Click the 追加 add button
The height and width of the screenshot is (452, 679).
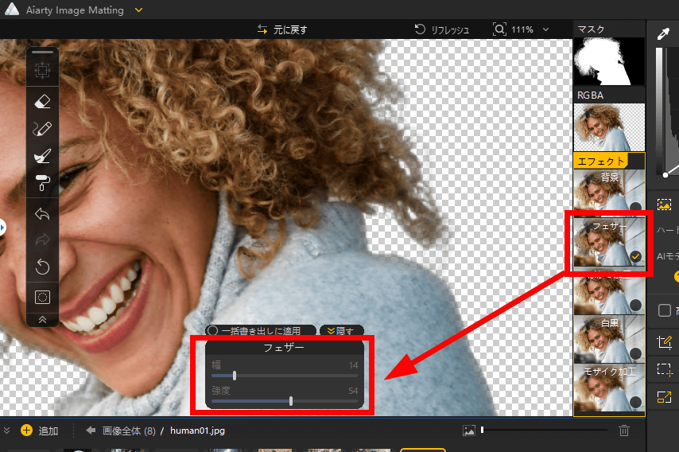point(40,431)
